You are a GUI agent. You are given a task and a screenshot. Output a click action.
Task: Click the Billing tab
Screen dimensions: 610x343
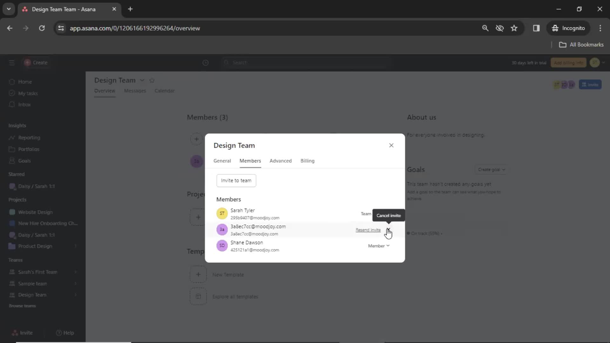307,160
